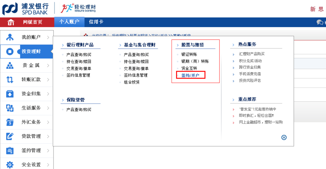Click 组合投资 under 基金与集合理财
326x169 pixels.
[x=132, y=82]
